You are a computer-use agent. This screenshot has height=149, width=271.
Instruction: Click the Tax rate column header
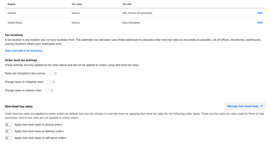(x=127, y=4)
